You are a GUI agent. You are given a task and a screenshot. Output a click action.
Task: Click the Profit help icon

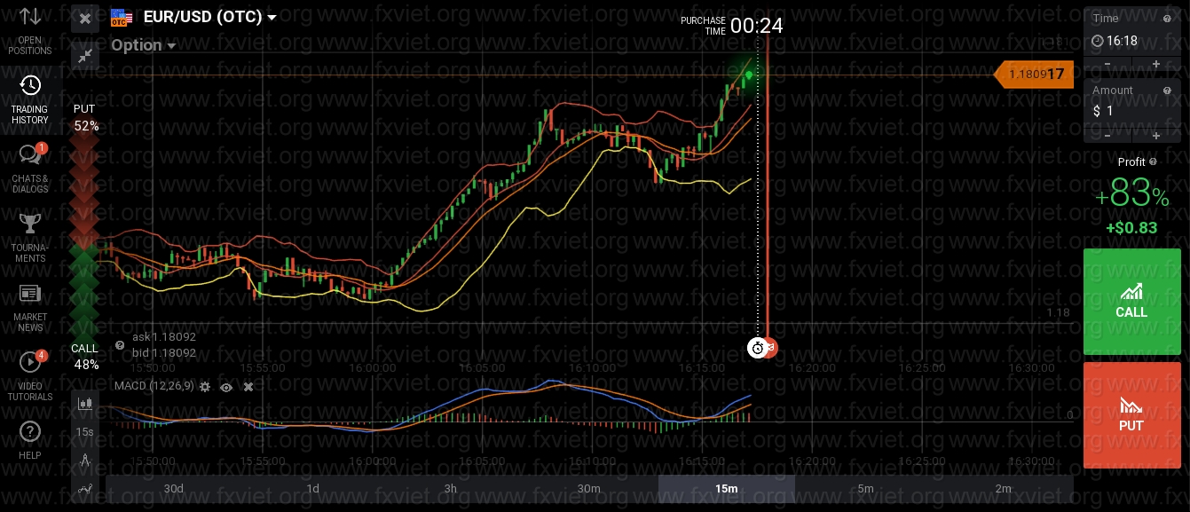tap(1154, 161)
